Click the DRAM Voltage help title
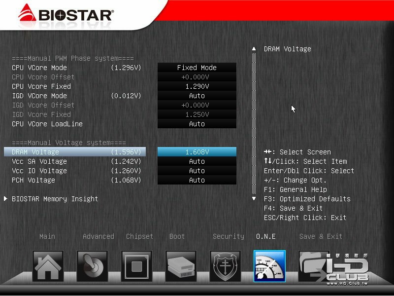 [x=288, y=49]
